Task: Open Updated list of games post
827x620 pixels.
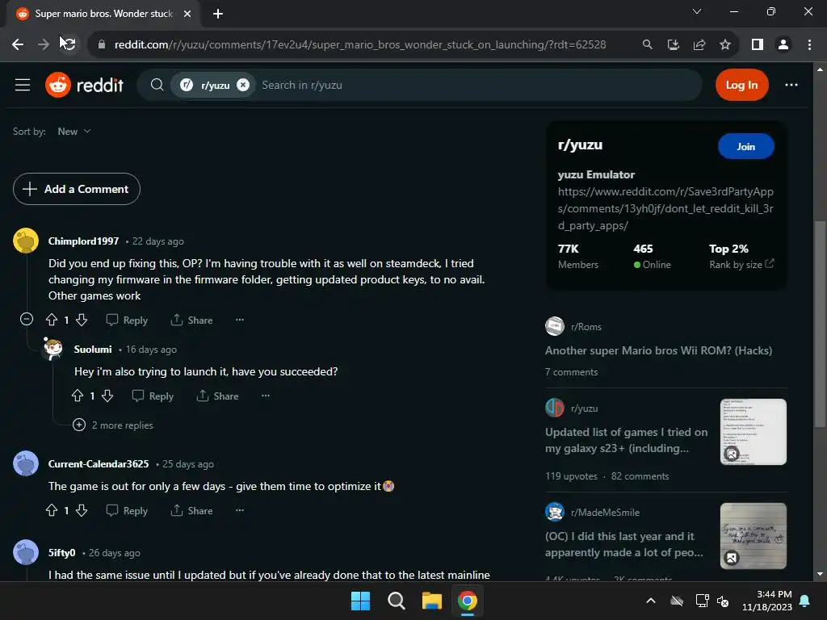Action: pos(626,440)
